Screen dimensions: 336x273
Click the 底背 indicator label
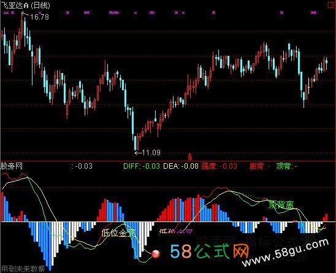(260, 166)
